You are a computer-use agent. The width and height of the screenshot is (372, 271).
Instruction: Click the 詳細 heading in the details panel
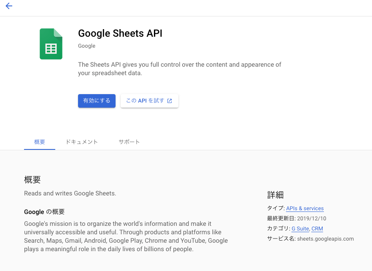click(275, 195)
